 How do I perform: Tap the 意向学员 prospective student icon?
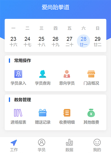pos(67,74)
